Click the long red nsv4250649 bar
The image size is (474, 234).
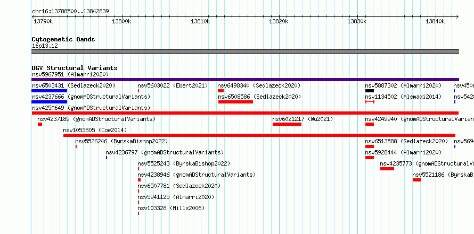point(245,113)
